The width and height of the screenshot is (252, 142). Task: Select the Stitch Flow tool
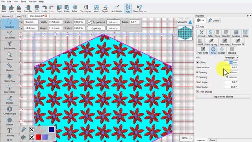coord(9,78)
